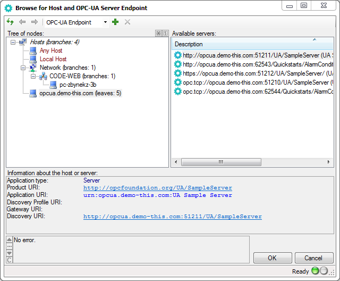Collapse the Hosts root node
This screenshot has width=340, height=281.
[13, 42]
